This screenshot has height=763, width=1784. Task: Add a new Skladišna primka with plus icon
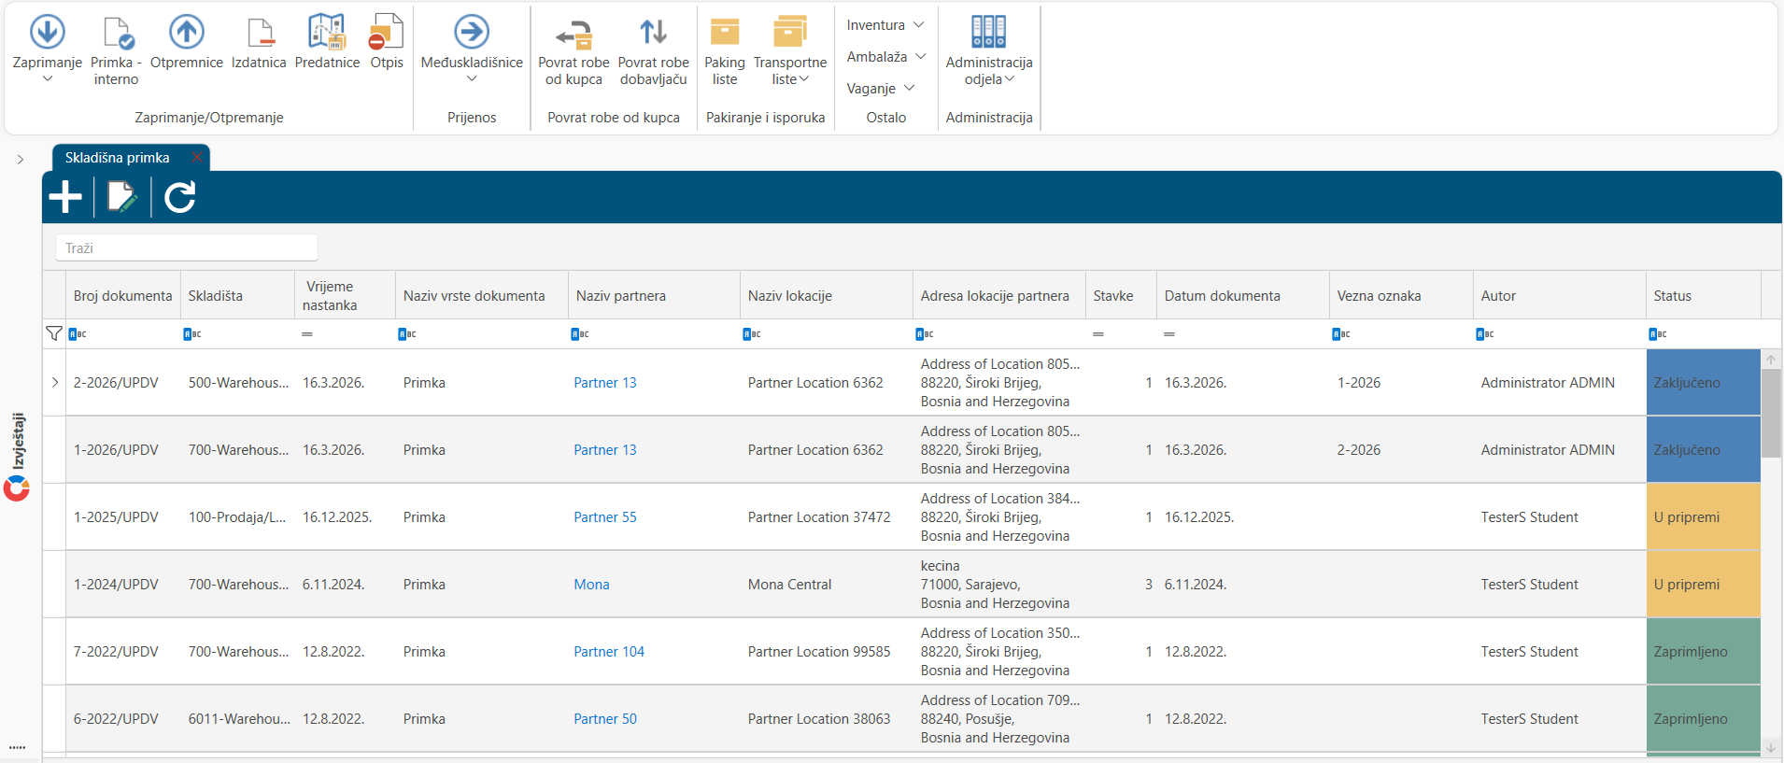65,197
